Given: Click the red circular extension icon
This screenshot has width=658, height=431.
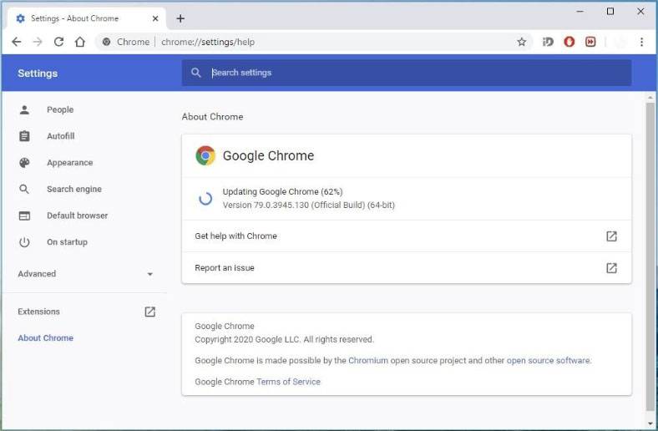Looking at the screenshot, I should click(x=569, y=42).
